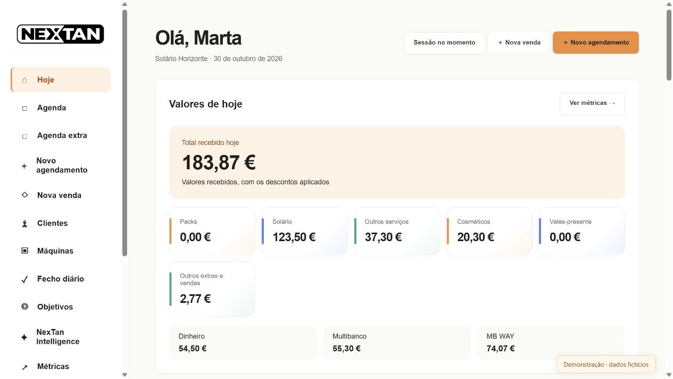Screen dimensions: 673x379
Task: Click the main page scrollbar thumb
Action: 669,45
